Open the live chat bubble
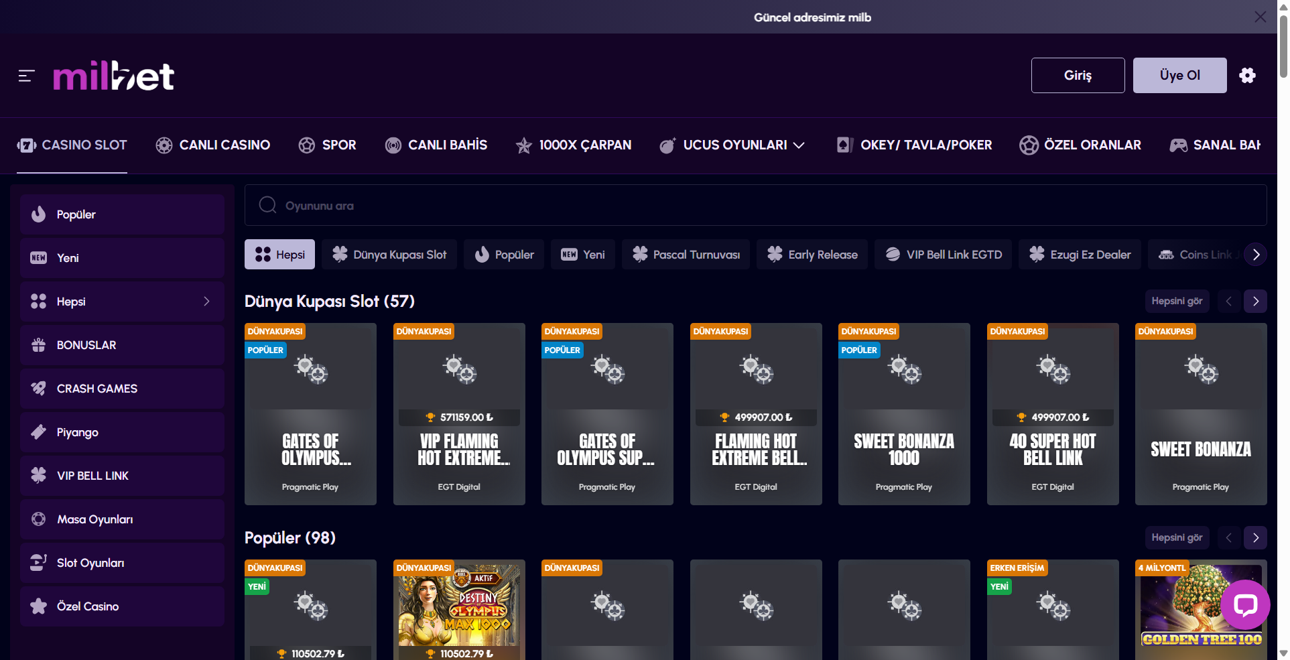Image resolution: width=1290 pixels, height=660 pixels. click(x=1245, y=605)
